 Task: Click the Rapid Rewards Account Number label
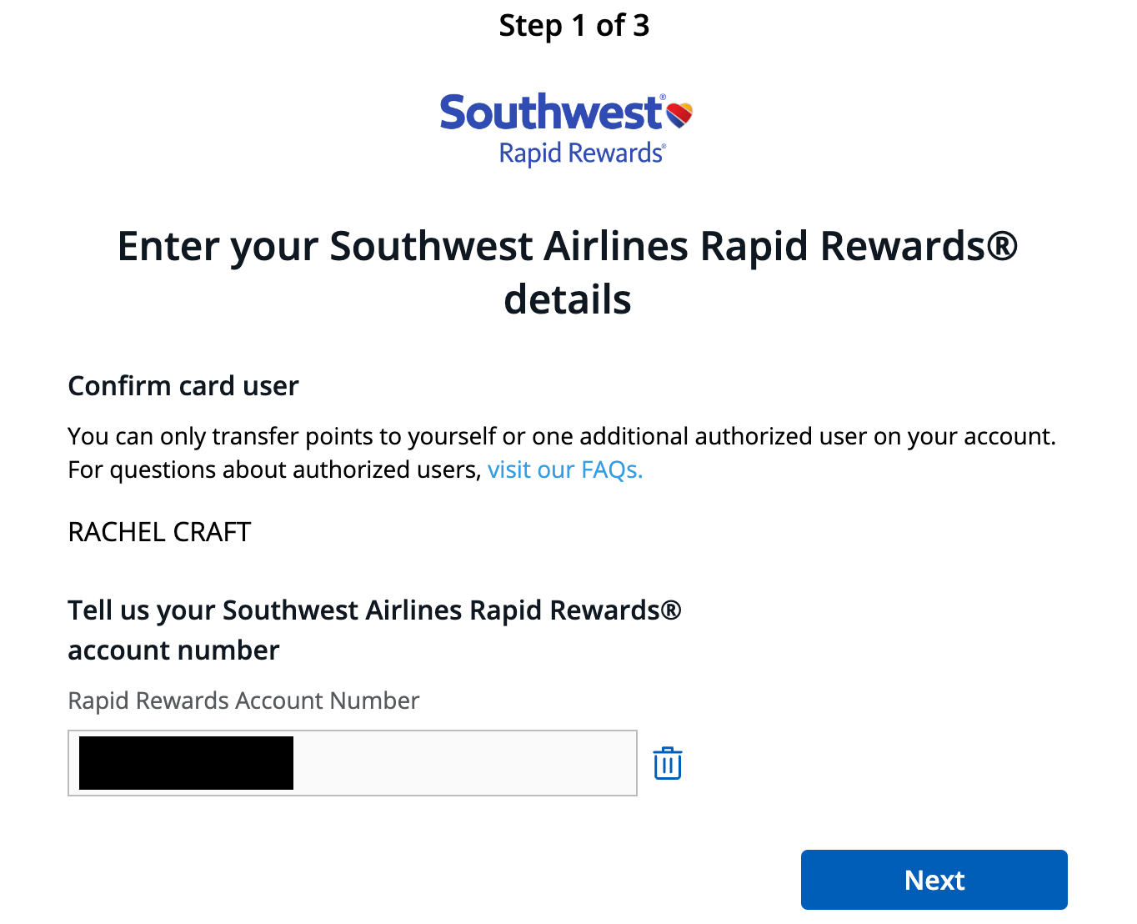coord(243,701)
